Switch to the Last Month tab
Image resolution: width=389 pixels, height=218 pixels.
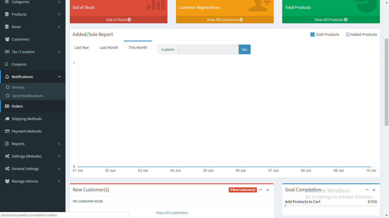[x=109, y=47]
